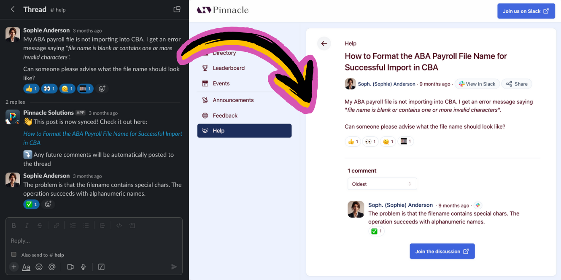Click Pinnacle Solutions app avatar
The height and width of the screenshot is (280, 561).
click(x=13, y=116)
